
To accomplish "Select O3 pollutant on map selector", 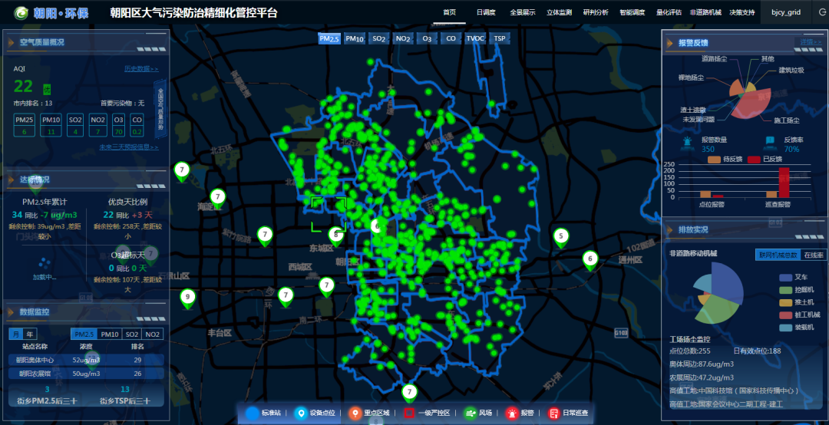I will 427,38.
